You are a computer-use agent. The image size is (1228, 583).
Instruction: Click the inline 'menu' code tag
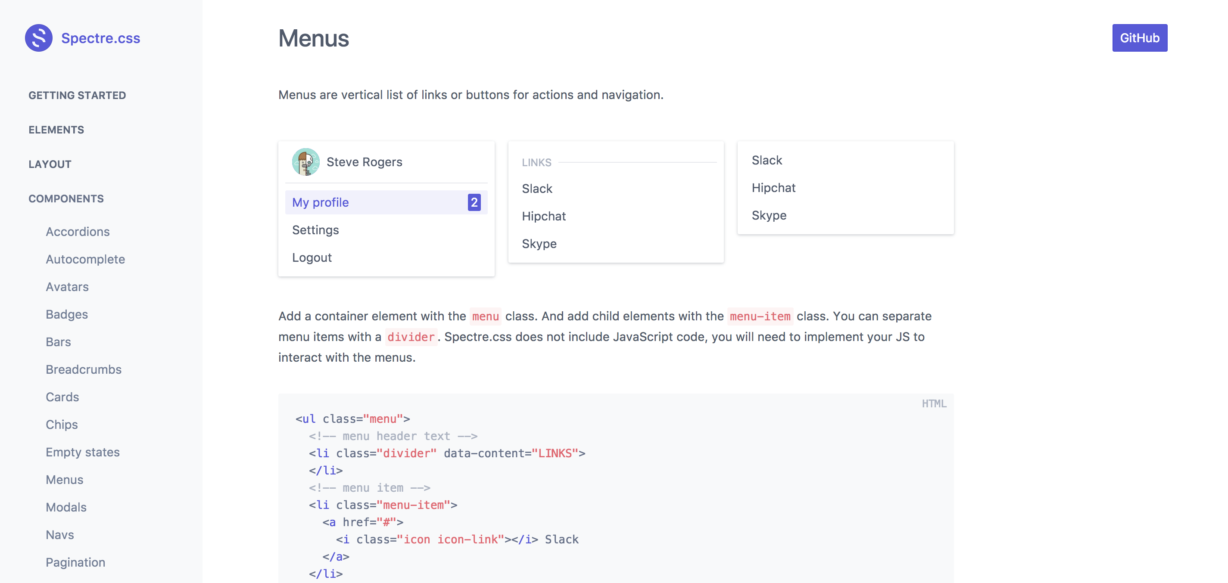tap(485, 316)
